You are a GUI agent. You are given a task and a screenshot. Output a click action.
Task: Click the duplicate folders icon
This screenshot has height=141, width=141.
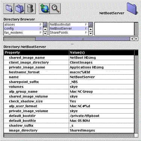20,9
